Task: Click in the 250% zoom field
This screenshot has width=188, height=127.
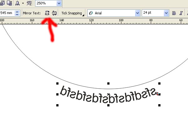Action: tap(46, 3)
